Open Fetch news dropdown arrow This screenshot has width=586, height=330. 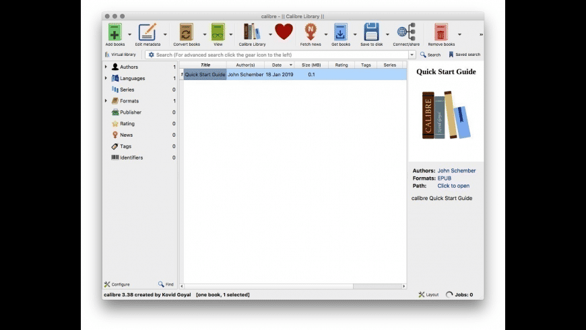[326, 34]
